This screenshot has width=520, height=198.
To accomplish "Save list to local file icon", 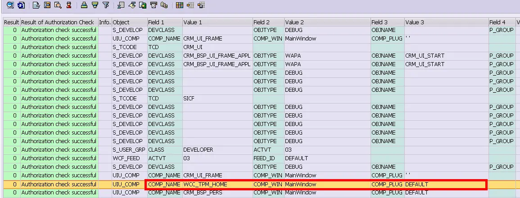I will coord(143,5).
